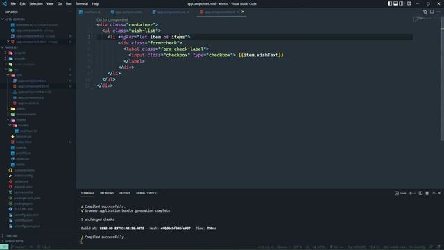Open angular.json file
Screen dimensions: 444x250
tap(23, 187)
